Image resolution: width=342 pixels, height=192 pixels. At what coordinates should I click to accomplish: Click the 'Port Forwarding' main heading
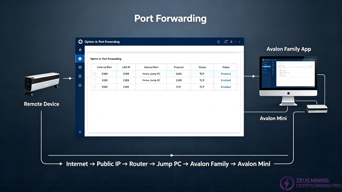coord(170,19)
